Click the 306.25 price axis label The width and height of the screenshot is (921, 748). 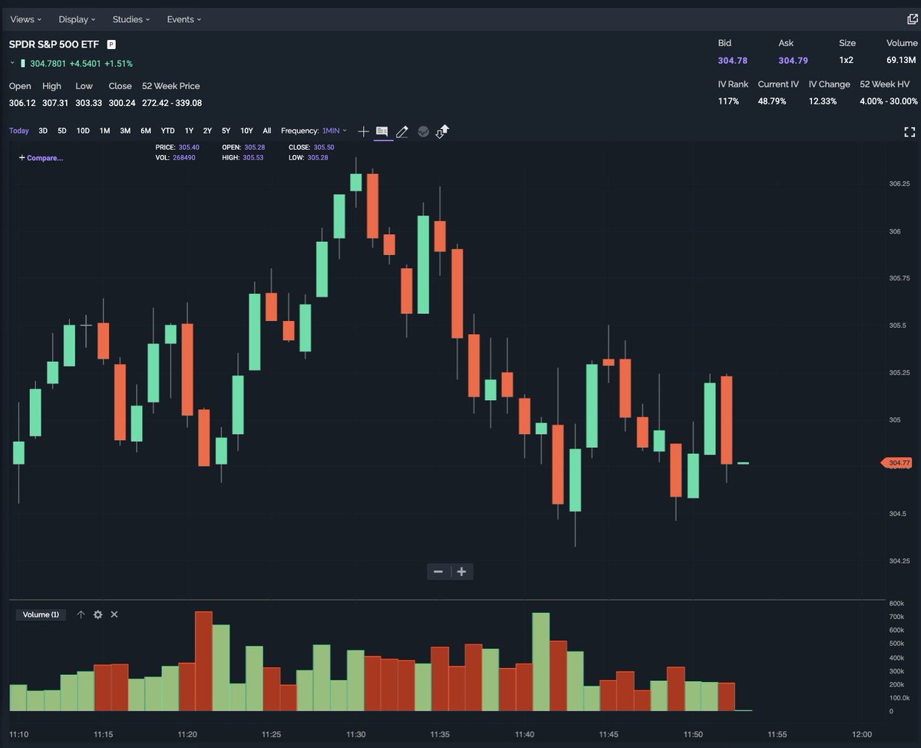click(900, 184)
